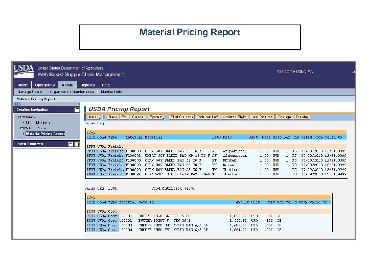Click the welcome user text in header
Screen dimensions: 368x276
click(295, 72)
